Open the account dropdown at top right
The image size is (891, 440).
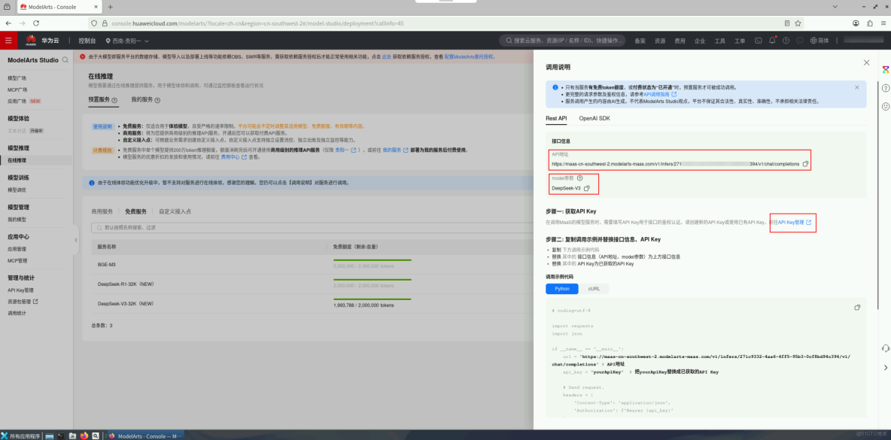[x=864, y=41]
